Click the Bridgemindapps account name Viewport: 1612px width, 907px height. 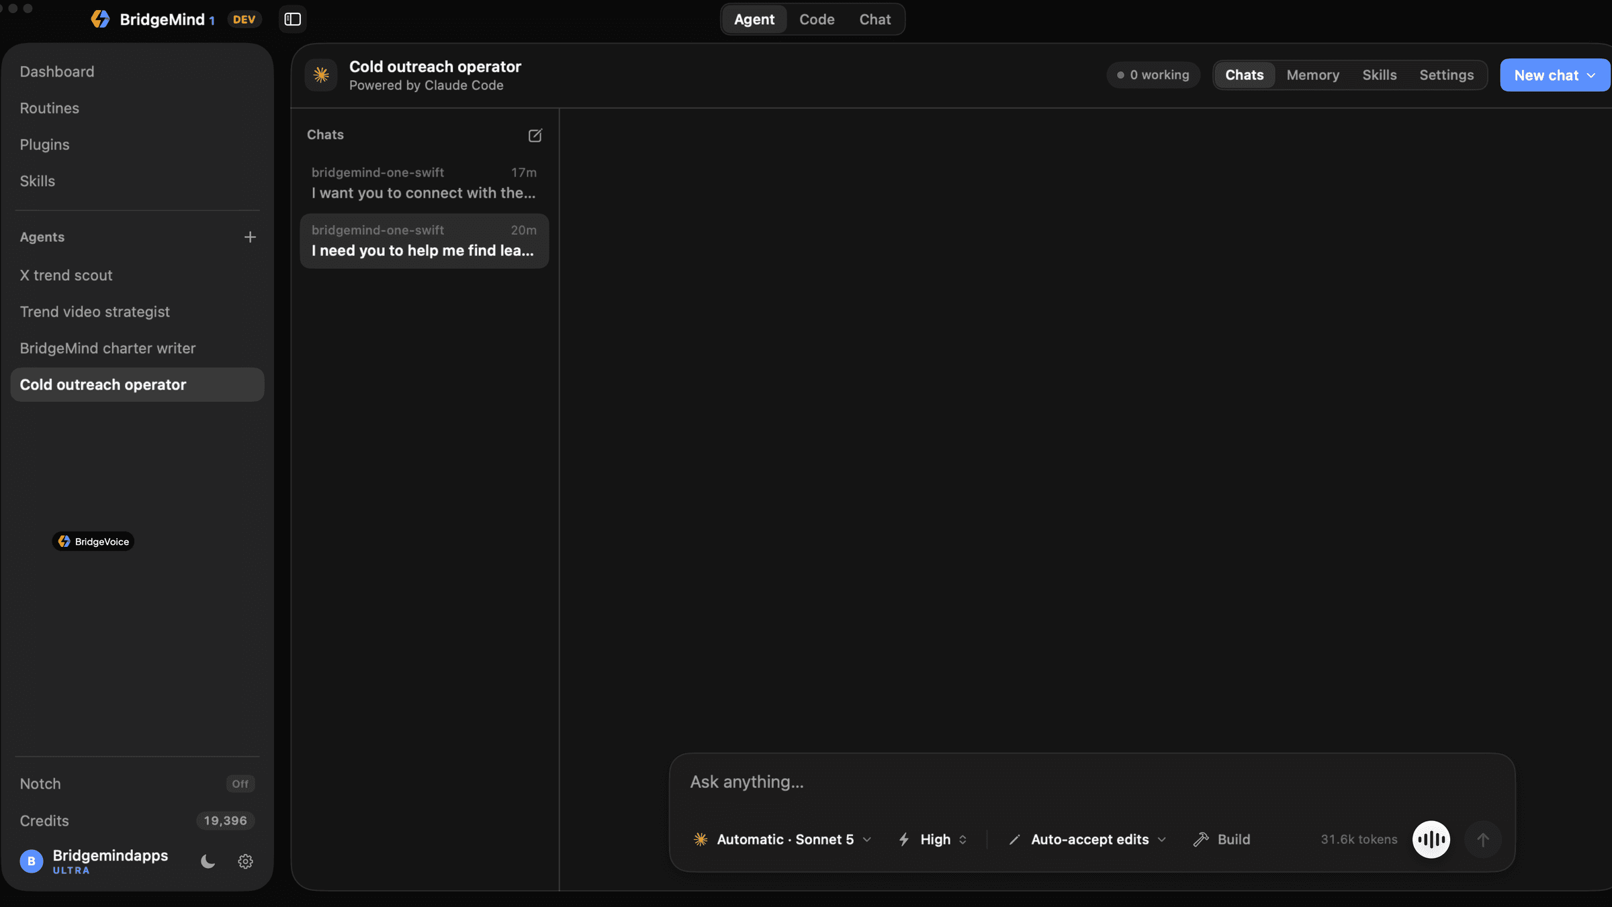[x=110, y=855]
